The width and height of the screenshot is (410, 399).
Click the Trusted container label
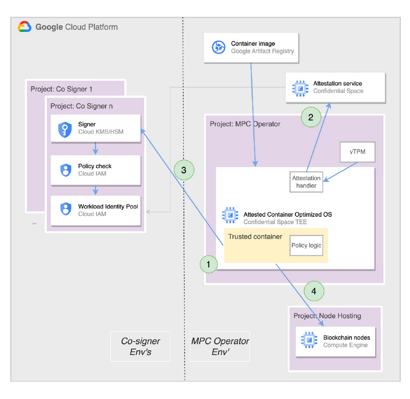[x=255, y=237]
